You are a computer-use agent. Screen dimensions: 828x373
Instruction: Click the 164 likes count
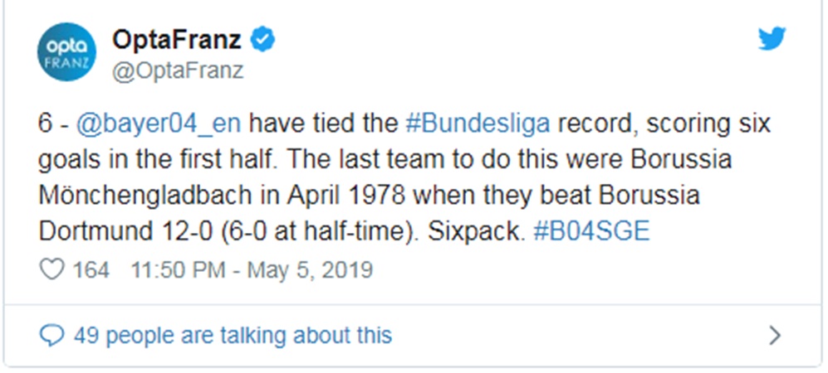(91, 270)
